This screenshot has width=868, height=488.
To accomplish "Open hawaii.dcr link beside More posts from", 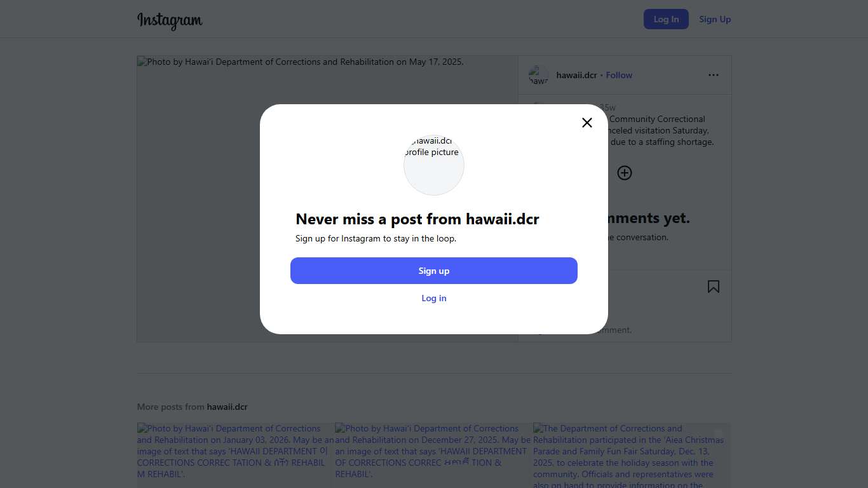I will coord(227,407).
